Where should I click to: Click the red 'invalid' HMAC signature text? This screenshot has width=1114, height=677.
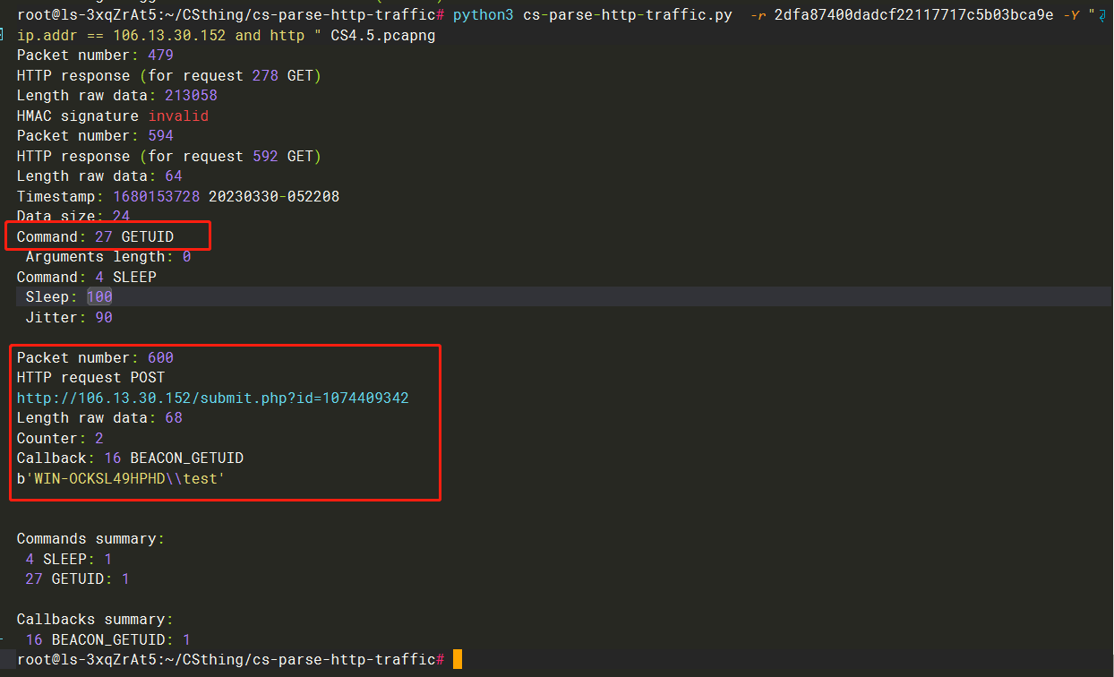(x=178, y=116)
